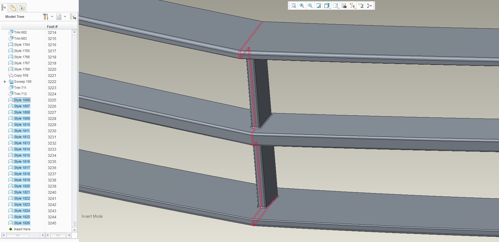Click the Insert Here marker row
499x242 pixels.
tap(22, 229)
